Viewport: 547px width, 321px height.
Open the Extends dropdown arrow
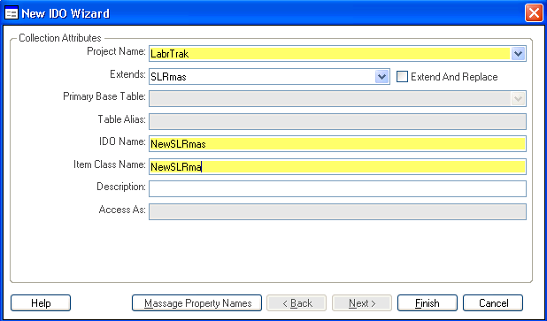point(381,77)
